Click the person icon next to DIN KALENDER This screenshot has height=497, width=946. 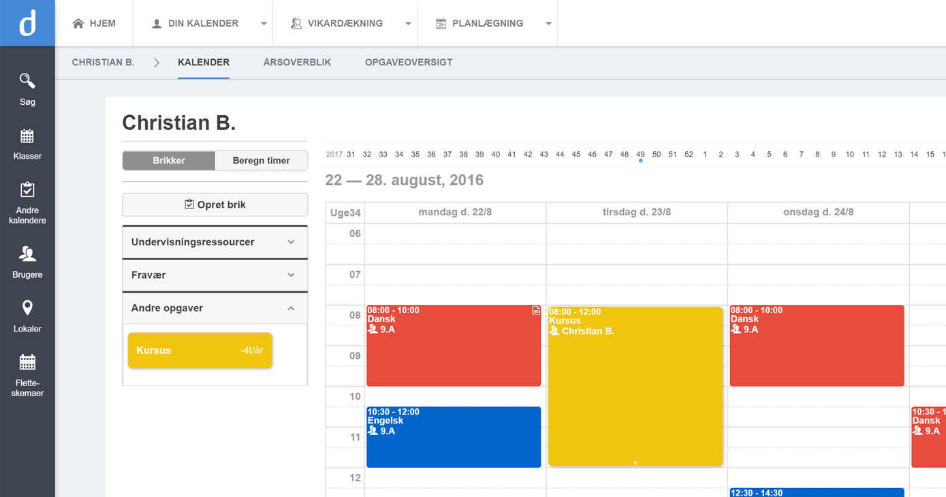pos(157,24)
